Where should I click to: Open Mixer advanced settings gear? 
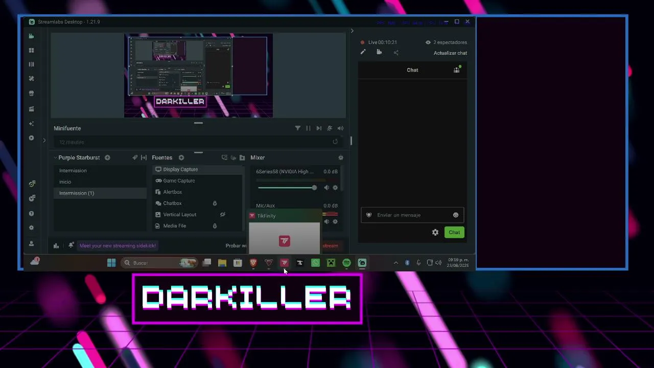341,157
